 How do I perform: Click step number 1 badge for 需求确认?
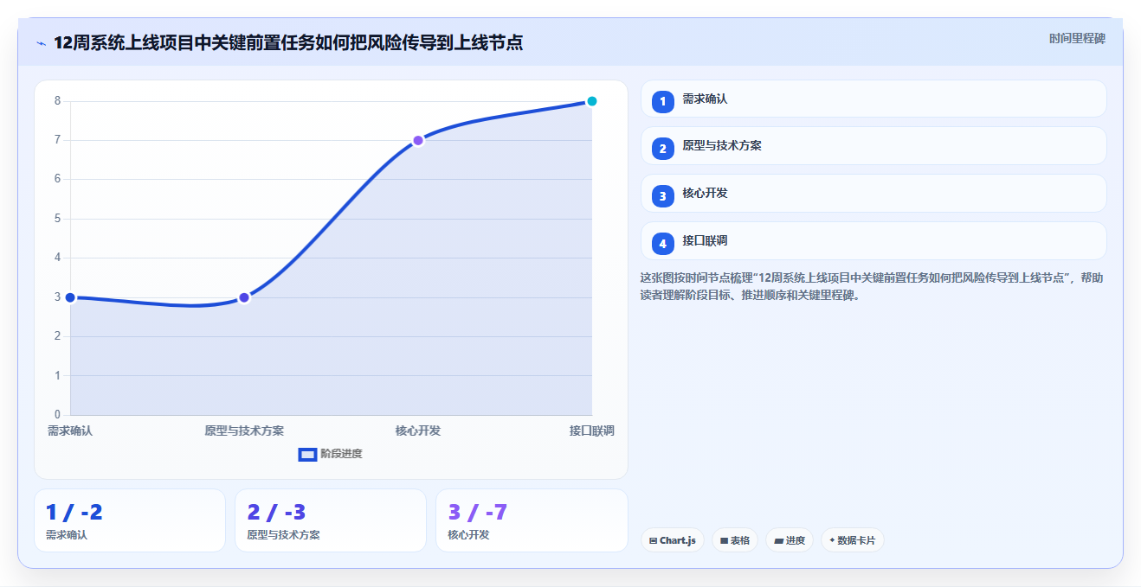[x=662, y=102]
